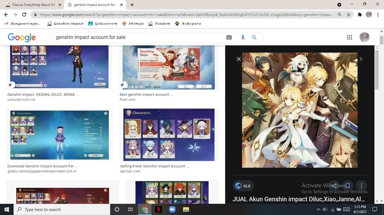This screenshot has width=384, height=215.
Task: Close the image preview panel with X
Action: click(x=239, y=59)
